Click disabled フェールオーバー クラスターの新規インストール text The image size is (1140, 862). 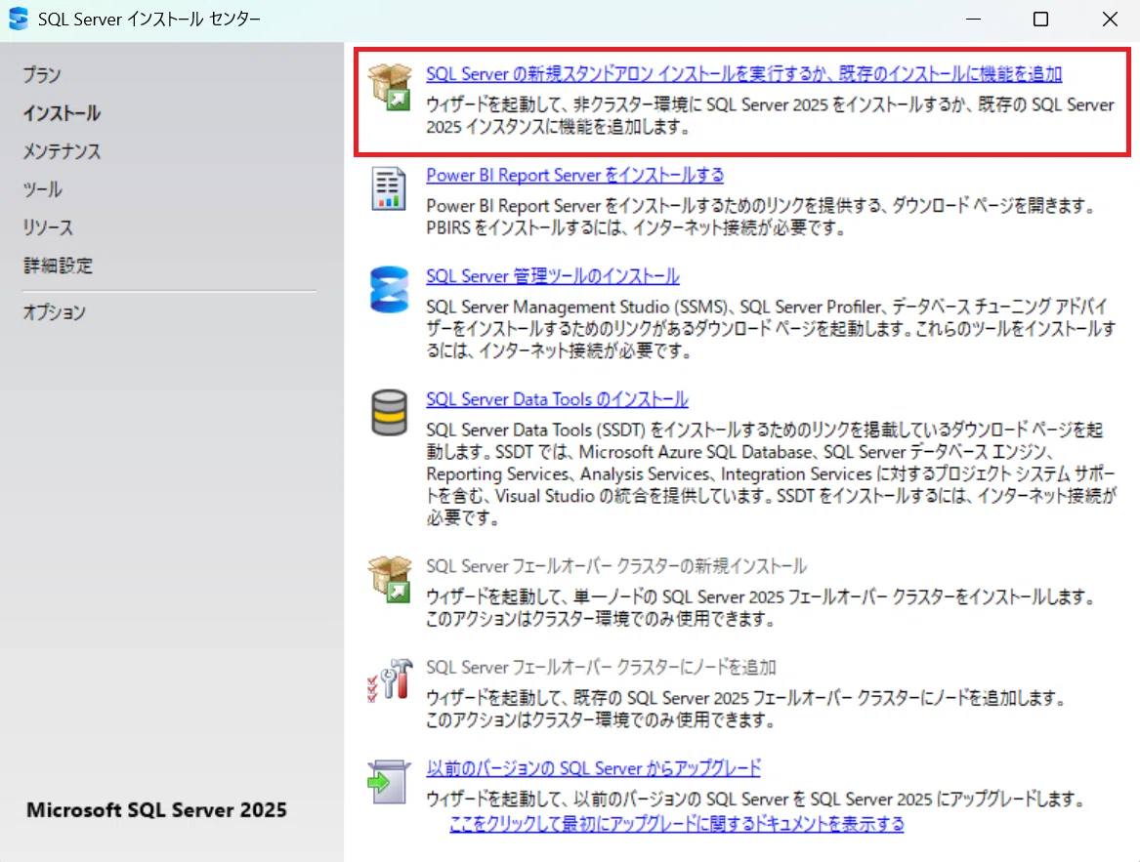click(616, 566)
